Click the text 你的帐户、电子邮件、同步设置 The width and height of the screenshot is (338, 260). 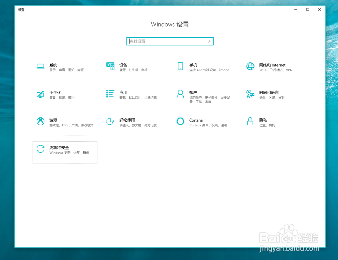coord(210,100)
